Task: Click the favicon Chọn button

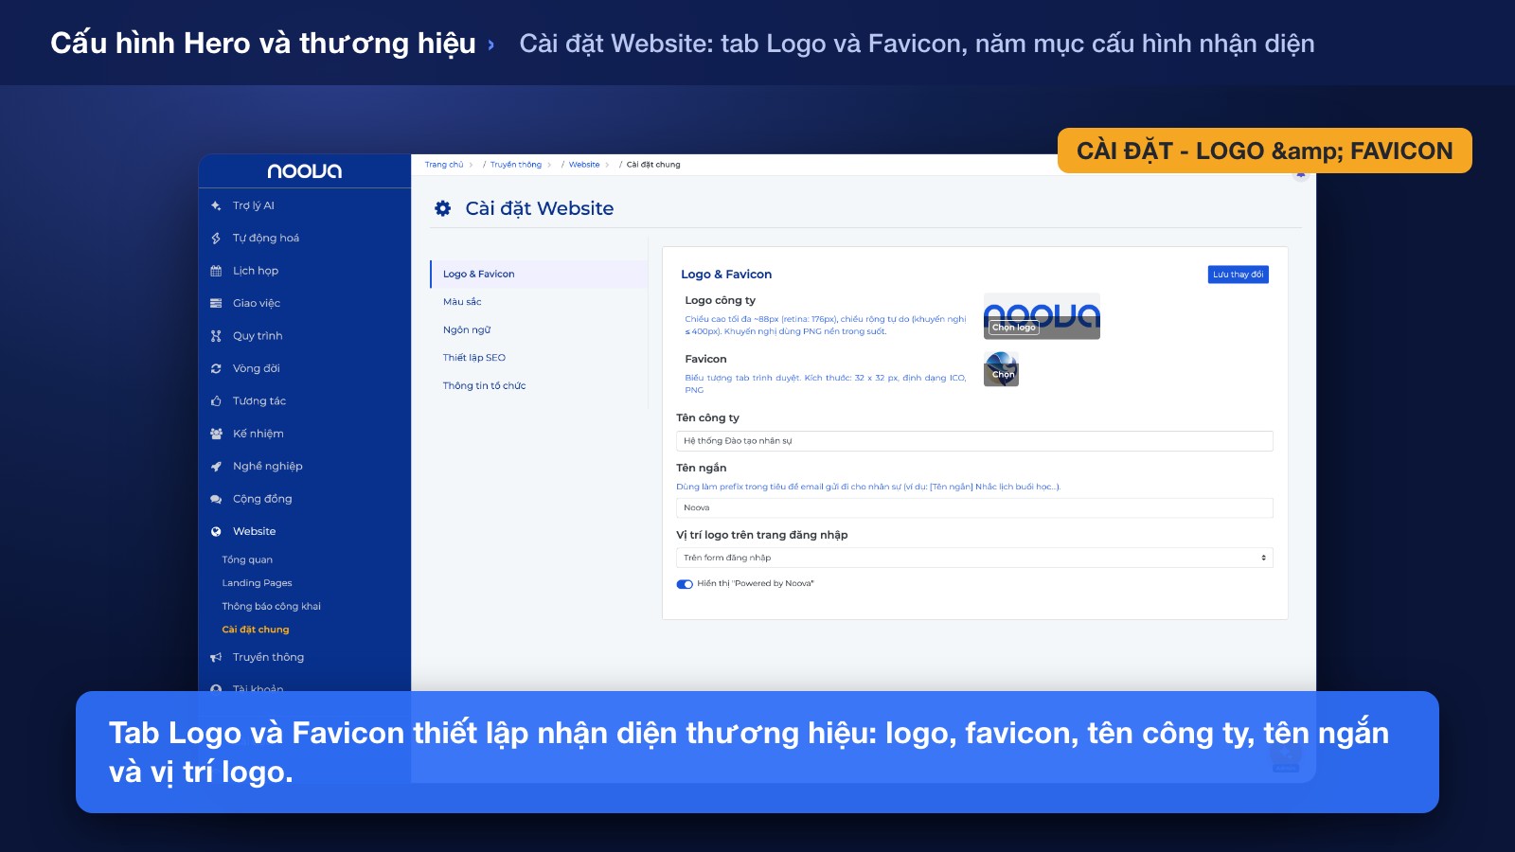Action: [1004, 375]
